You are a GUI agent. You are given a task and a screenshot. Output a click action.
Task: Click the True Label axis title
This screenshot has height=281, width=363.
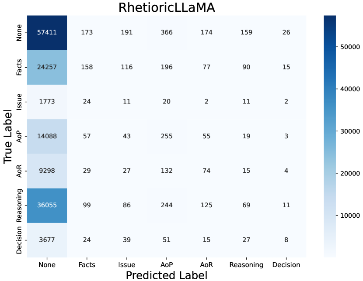(8, 137)
